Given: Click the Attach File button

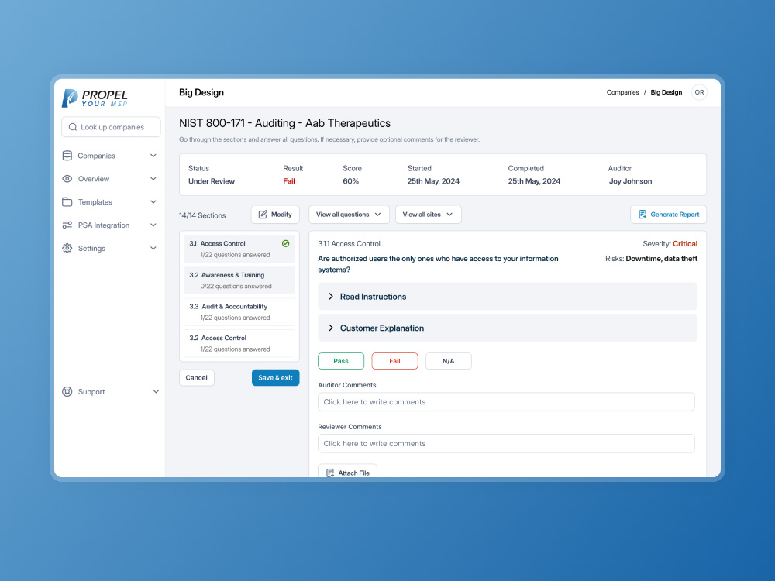Looking at the screenshot, I should coord(347,472).
